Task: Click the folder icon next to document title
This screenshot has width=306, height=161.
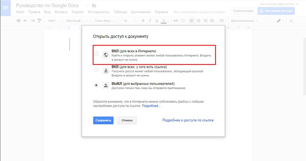Action: [94, 6]
